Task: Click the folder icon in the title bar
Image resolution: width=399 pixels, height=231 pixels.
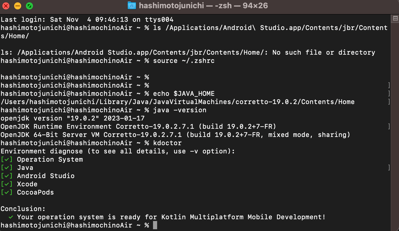Action: coord(132,6)
